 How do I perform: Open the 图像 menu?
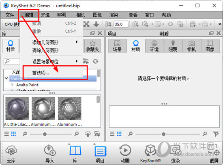[97, 15]
